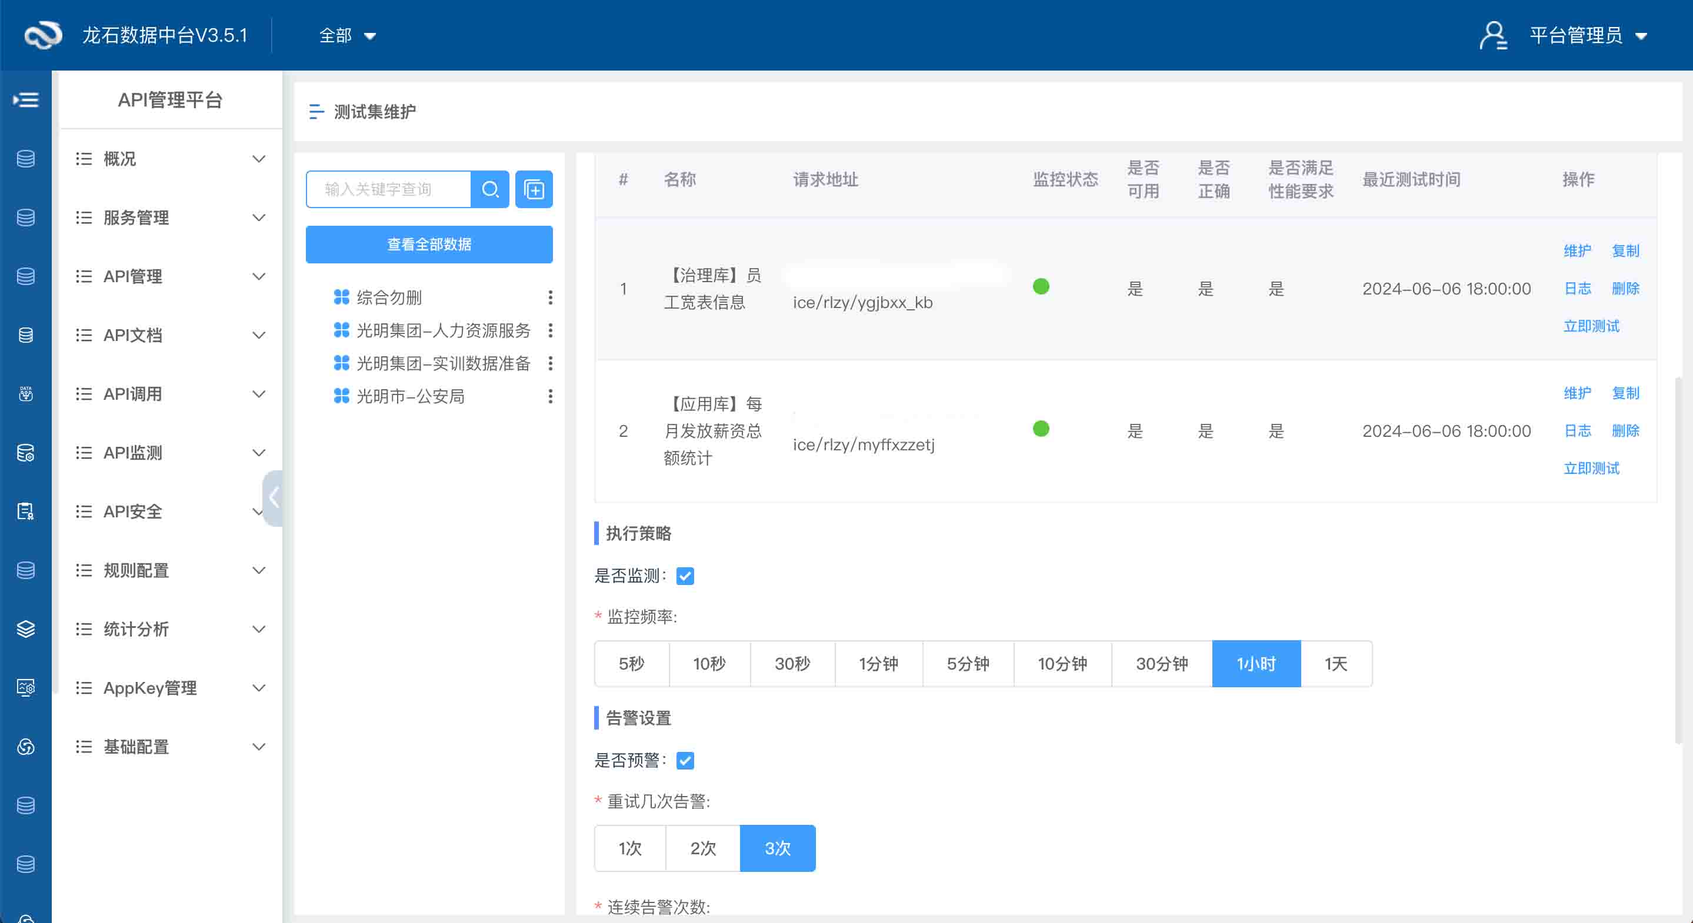
Task: Open the 基础配置 menu item
Action: tap(171, 746)
